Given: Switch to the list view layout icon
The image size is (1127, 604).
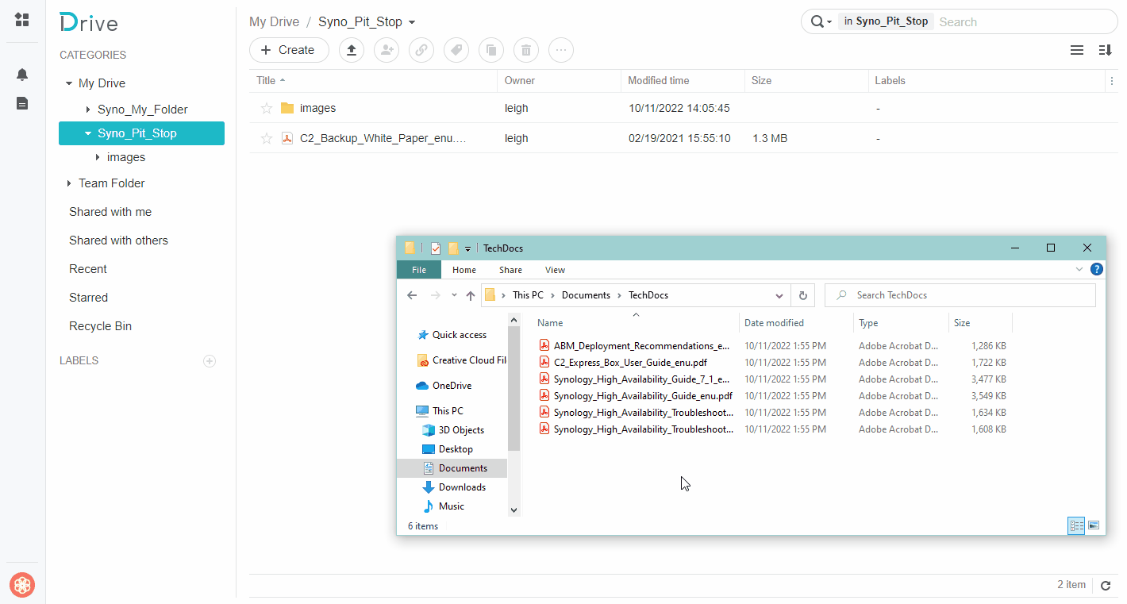Looking at the screenshot, I should pyautogui.click(x=1076, y=50).
